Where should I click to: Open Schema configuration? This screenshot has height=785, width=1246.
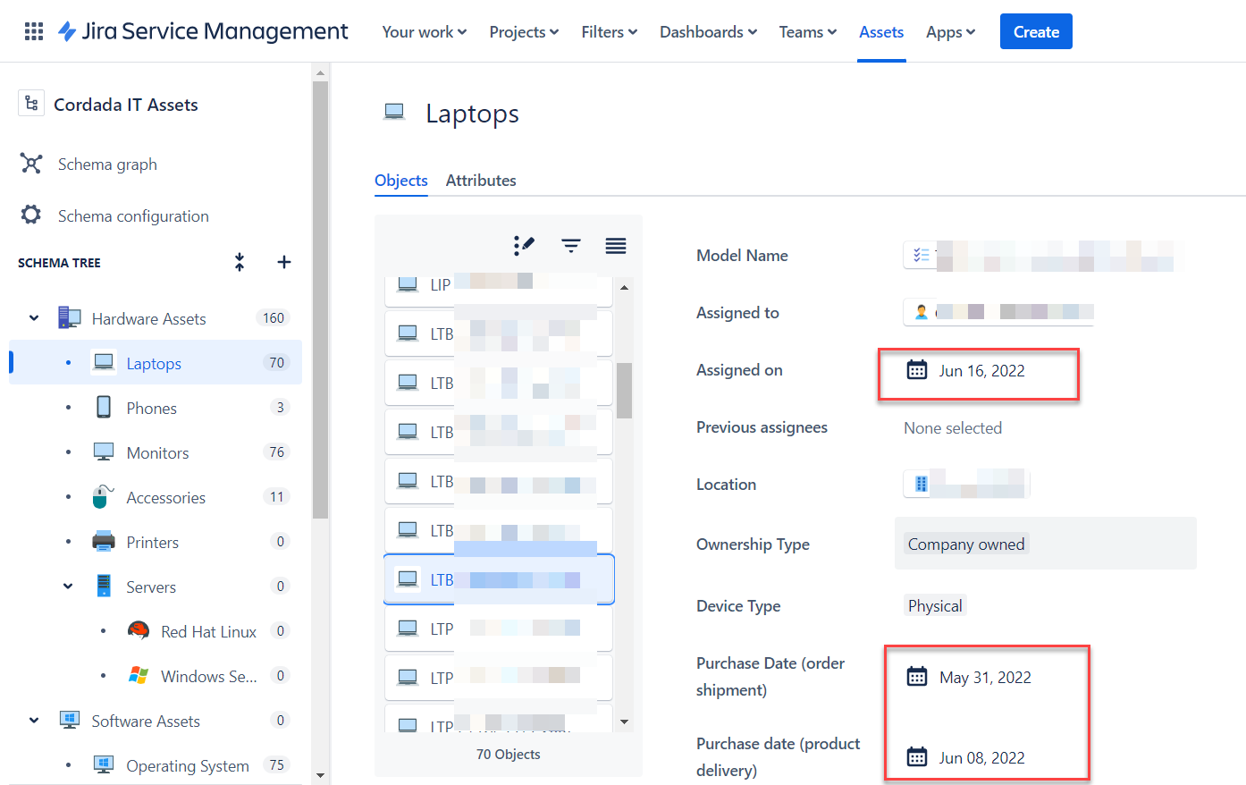pos(133,215)
